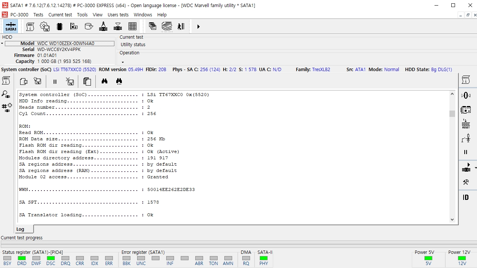Toggle the 12V power indicator
The width and height of the screenshot is (477, 268).
click(462, 258)
